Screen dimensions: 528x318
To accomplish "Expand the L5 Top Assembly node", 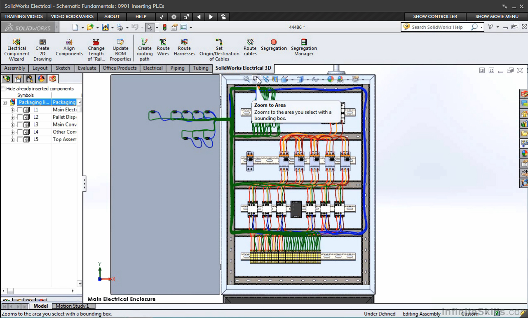I will coord(12,140).
